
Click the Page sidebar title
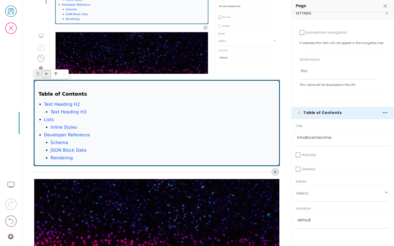[x=301, y=6]
